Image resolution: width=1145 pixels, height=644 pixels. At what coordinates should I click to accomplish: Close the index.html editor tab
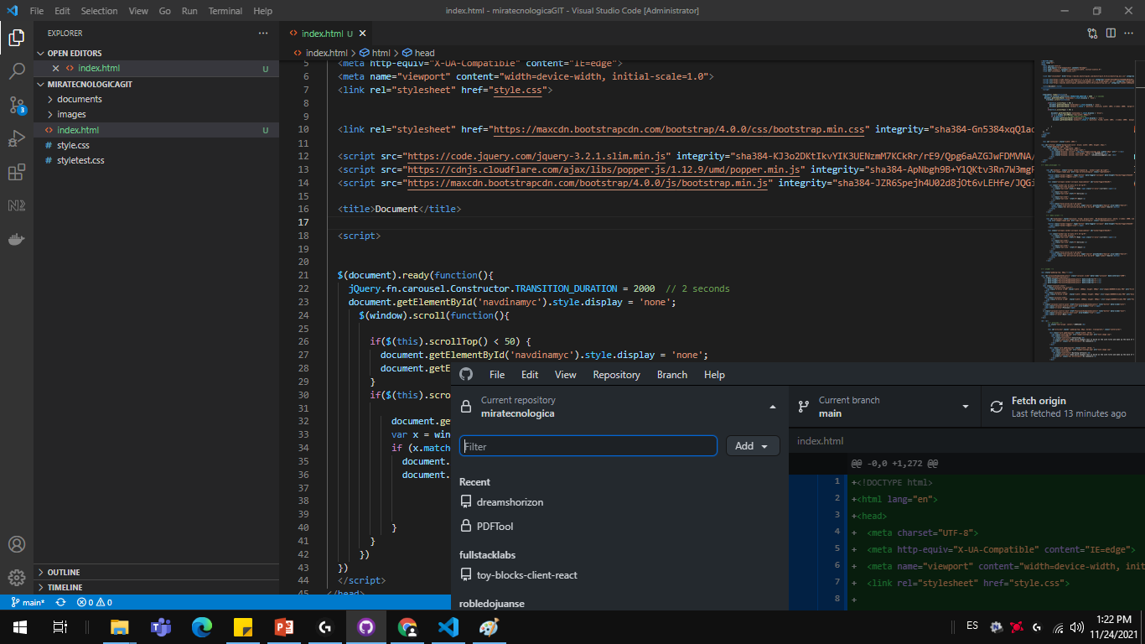[x=363, y=34]
